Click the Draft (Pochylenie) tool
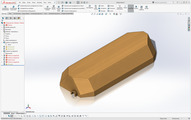The width and height of the screenshot is (191, 120). tap(102, 8)
